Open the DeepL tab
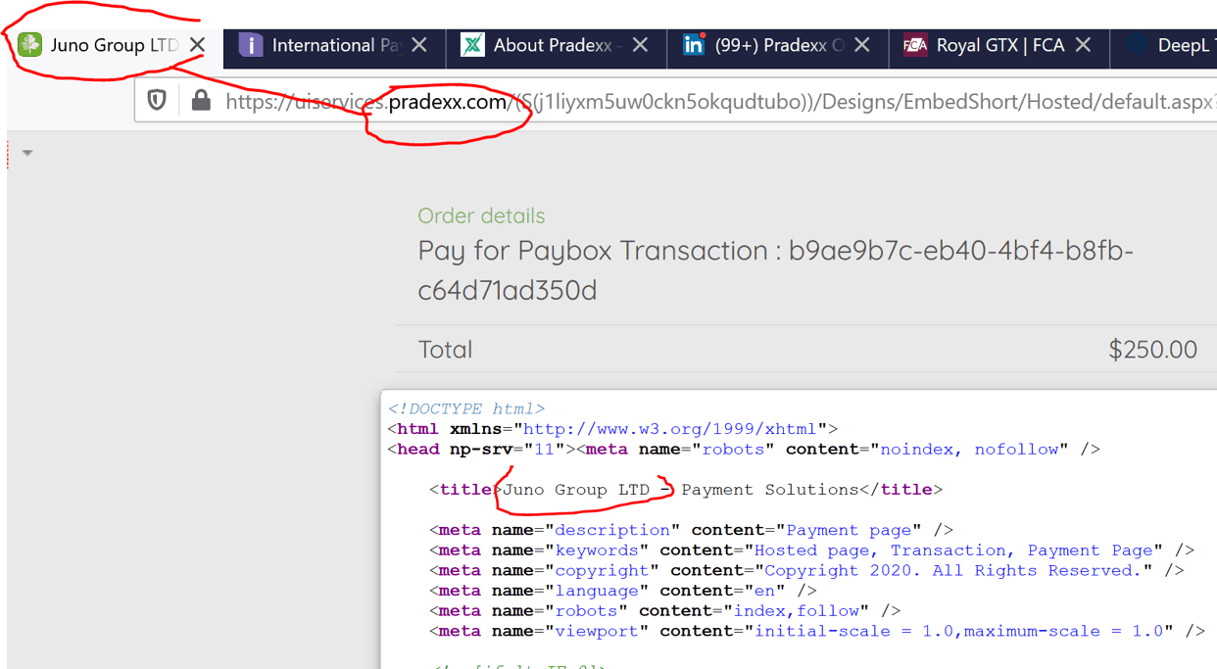This screenshot has height=669, width=1217. point(1164,46)
